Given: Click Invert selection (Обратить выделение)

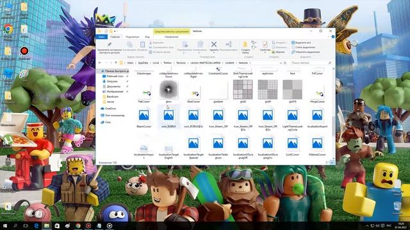Looking at the screenshot, I should coord(306,52).
